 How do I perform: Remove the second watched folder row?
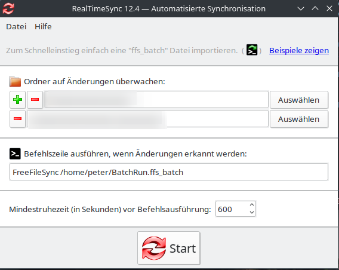(17, 119)
